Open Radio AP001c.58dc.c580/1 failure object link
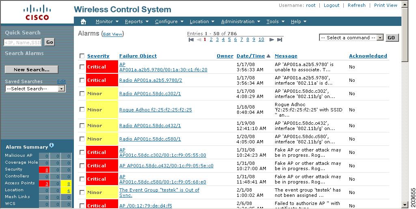 tap(150, 139)
